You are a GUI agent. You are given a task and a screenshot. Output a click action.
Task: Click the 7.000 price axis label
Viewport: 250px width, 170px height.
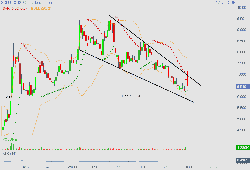tap(242, 74)
